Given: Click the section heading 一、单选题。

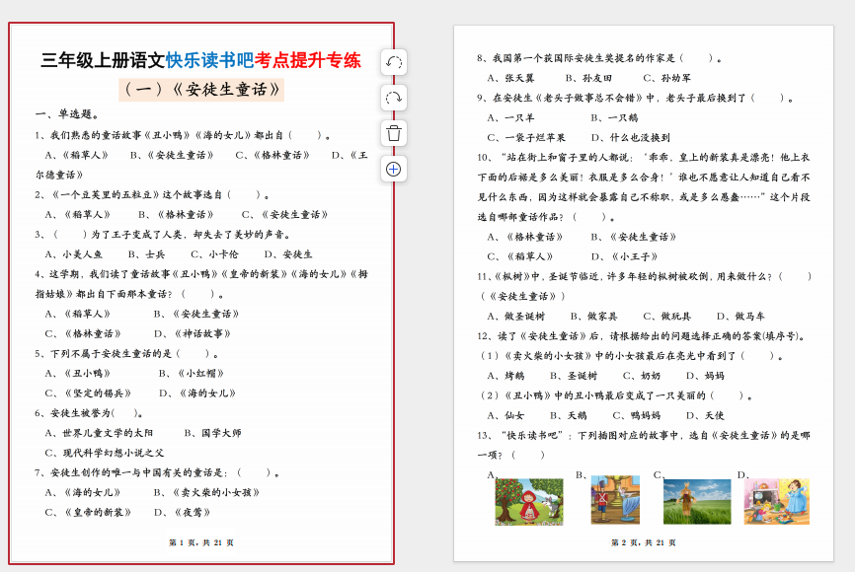Looking at the screenshot, I should [67, 114].
